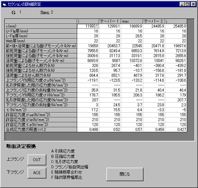Click cell 46.4 in 上フランジ余裕量 row
198x188 pixels.
click(176, 90)
